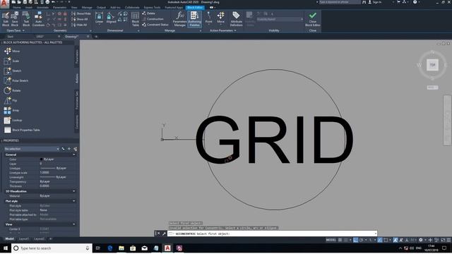
Task: Collapse the General properties section
Action: point(74,155)
